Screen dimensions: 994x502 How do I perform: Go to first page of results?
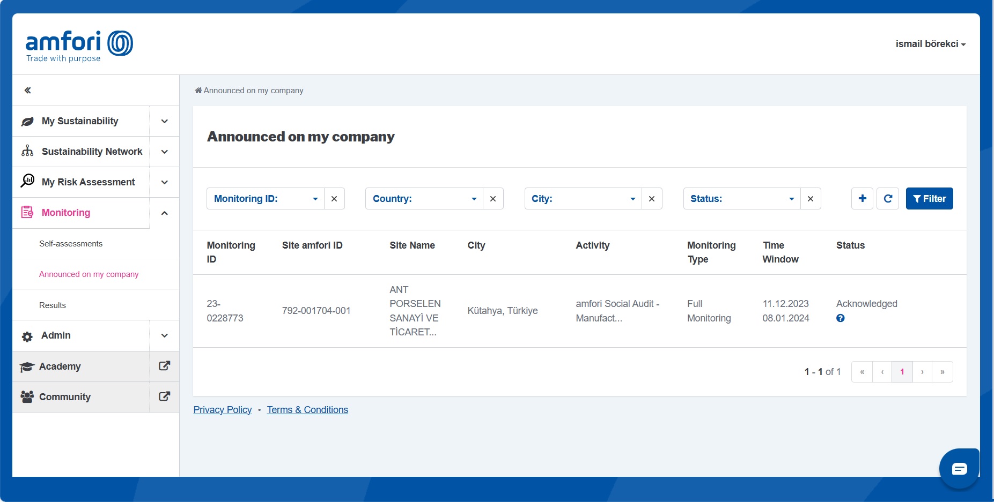862,372
